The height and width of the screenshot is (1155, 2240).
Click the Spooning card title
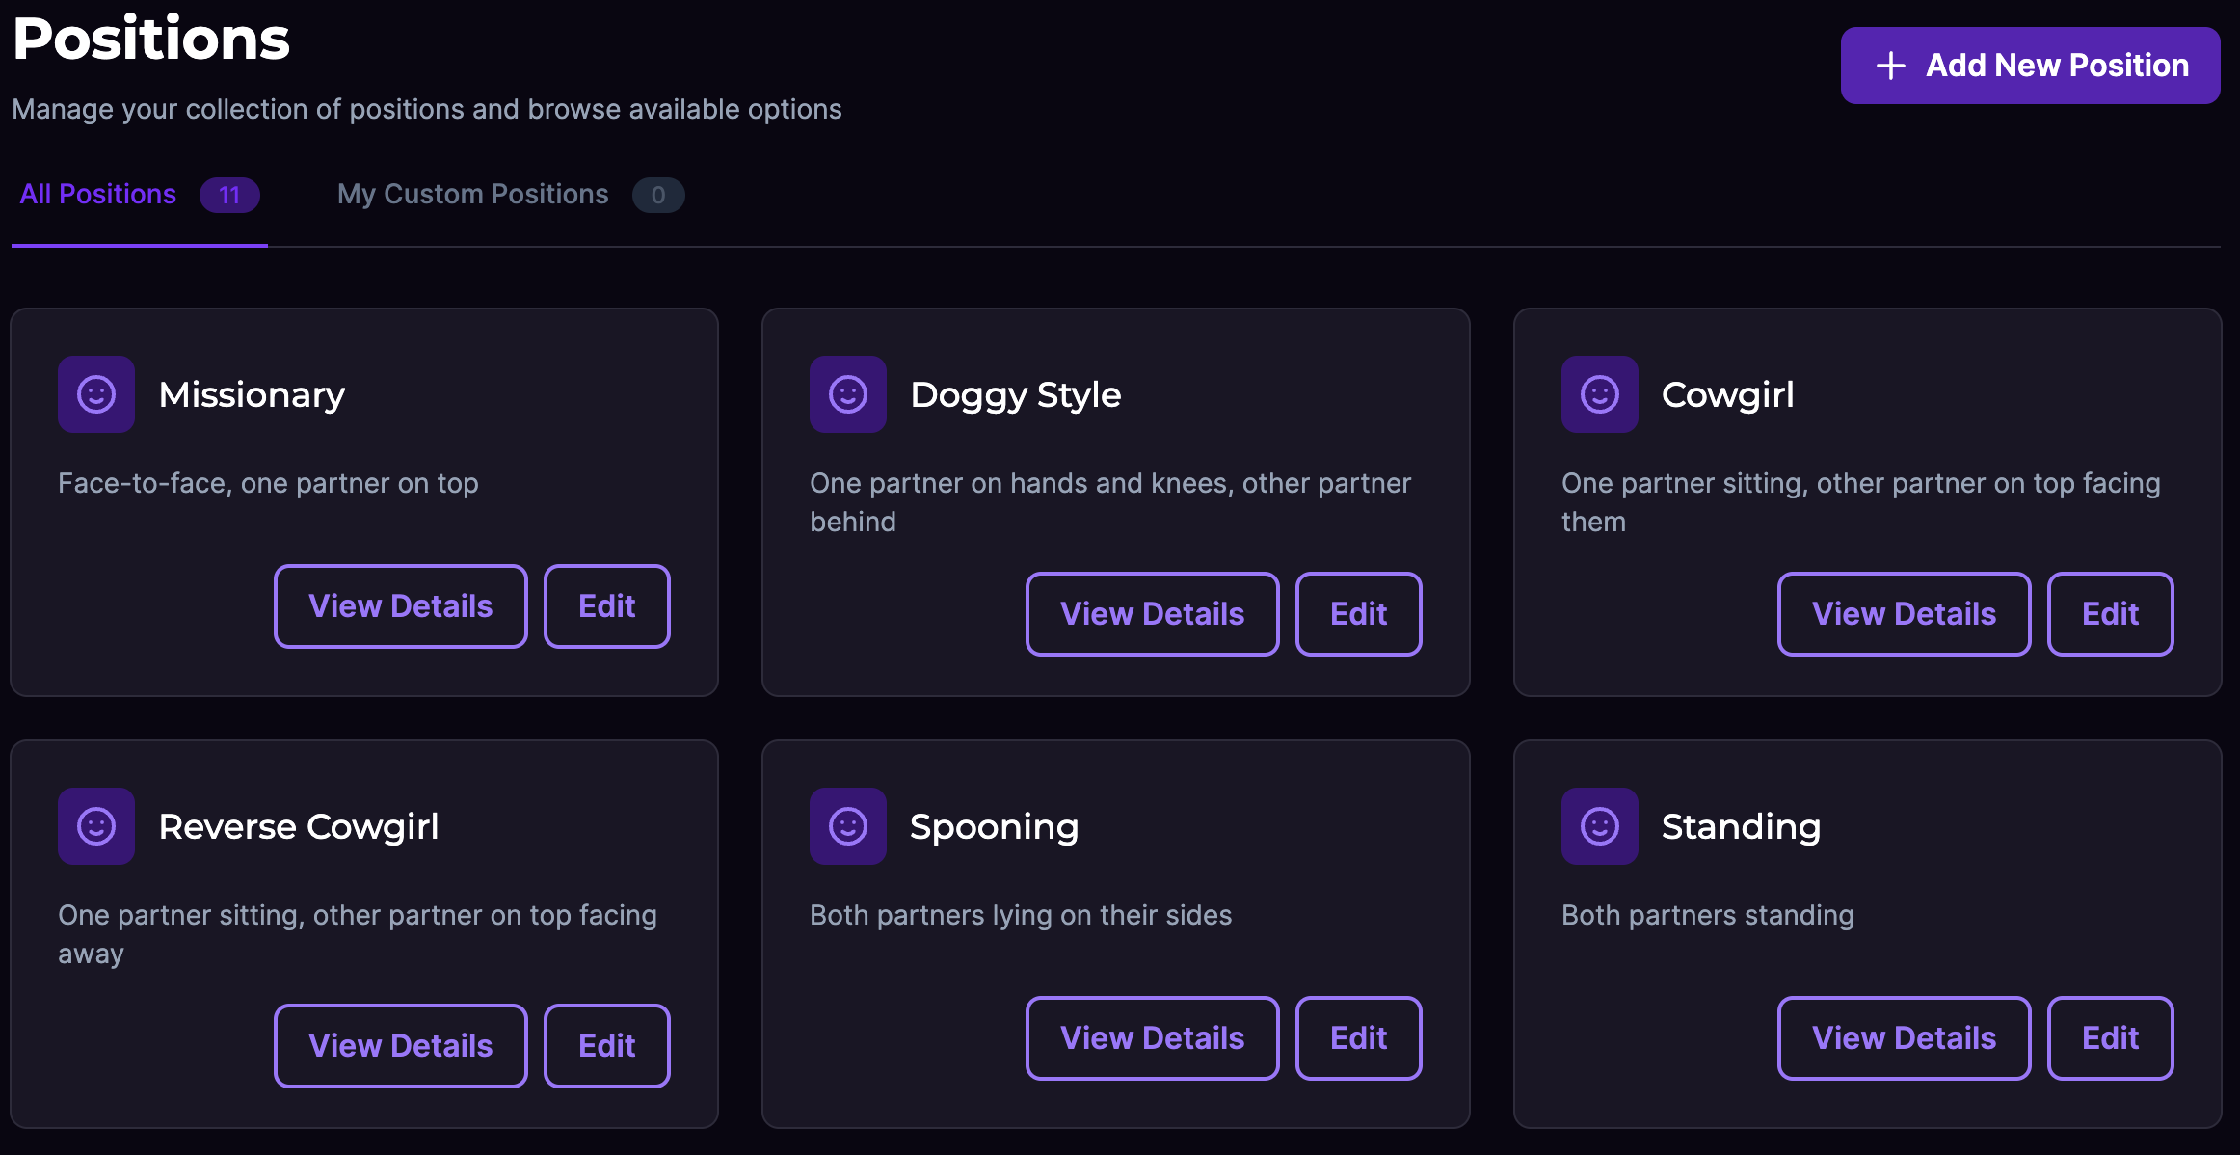(995, 827)
